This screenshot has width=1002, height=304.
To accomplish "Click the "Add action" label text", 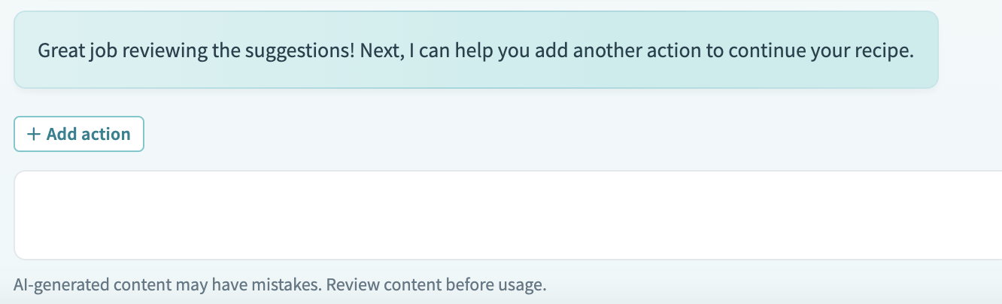I will pyautogui.click(x=88, y=134).
